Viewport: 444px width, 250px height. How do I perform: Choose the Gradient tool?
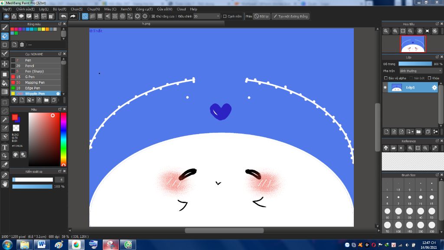tap(5, 92)
